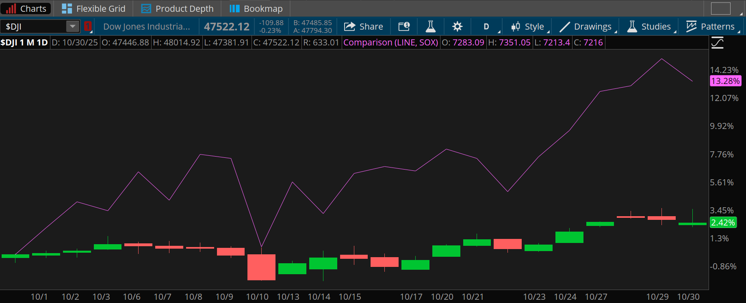This screenshot has height=303, width=746.
Task: Click the Share arrow icon
Action: 349,27
